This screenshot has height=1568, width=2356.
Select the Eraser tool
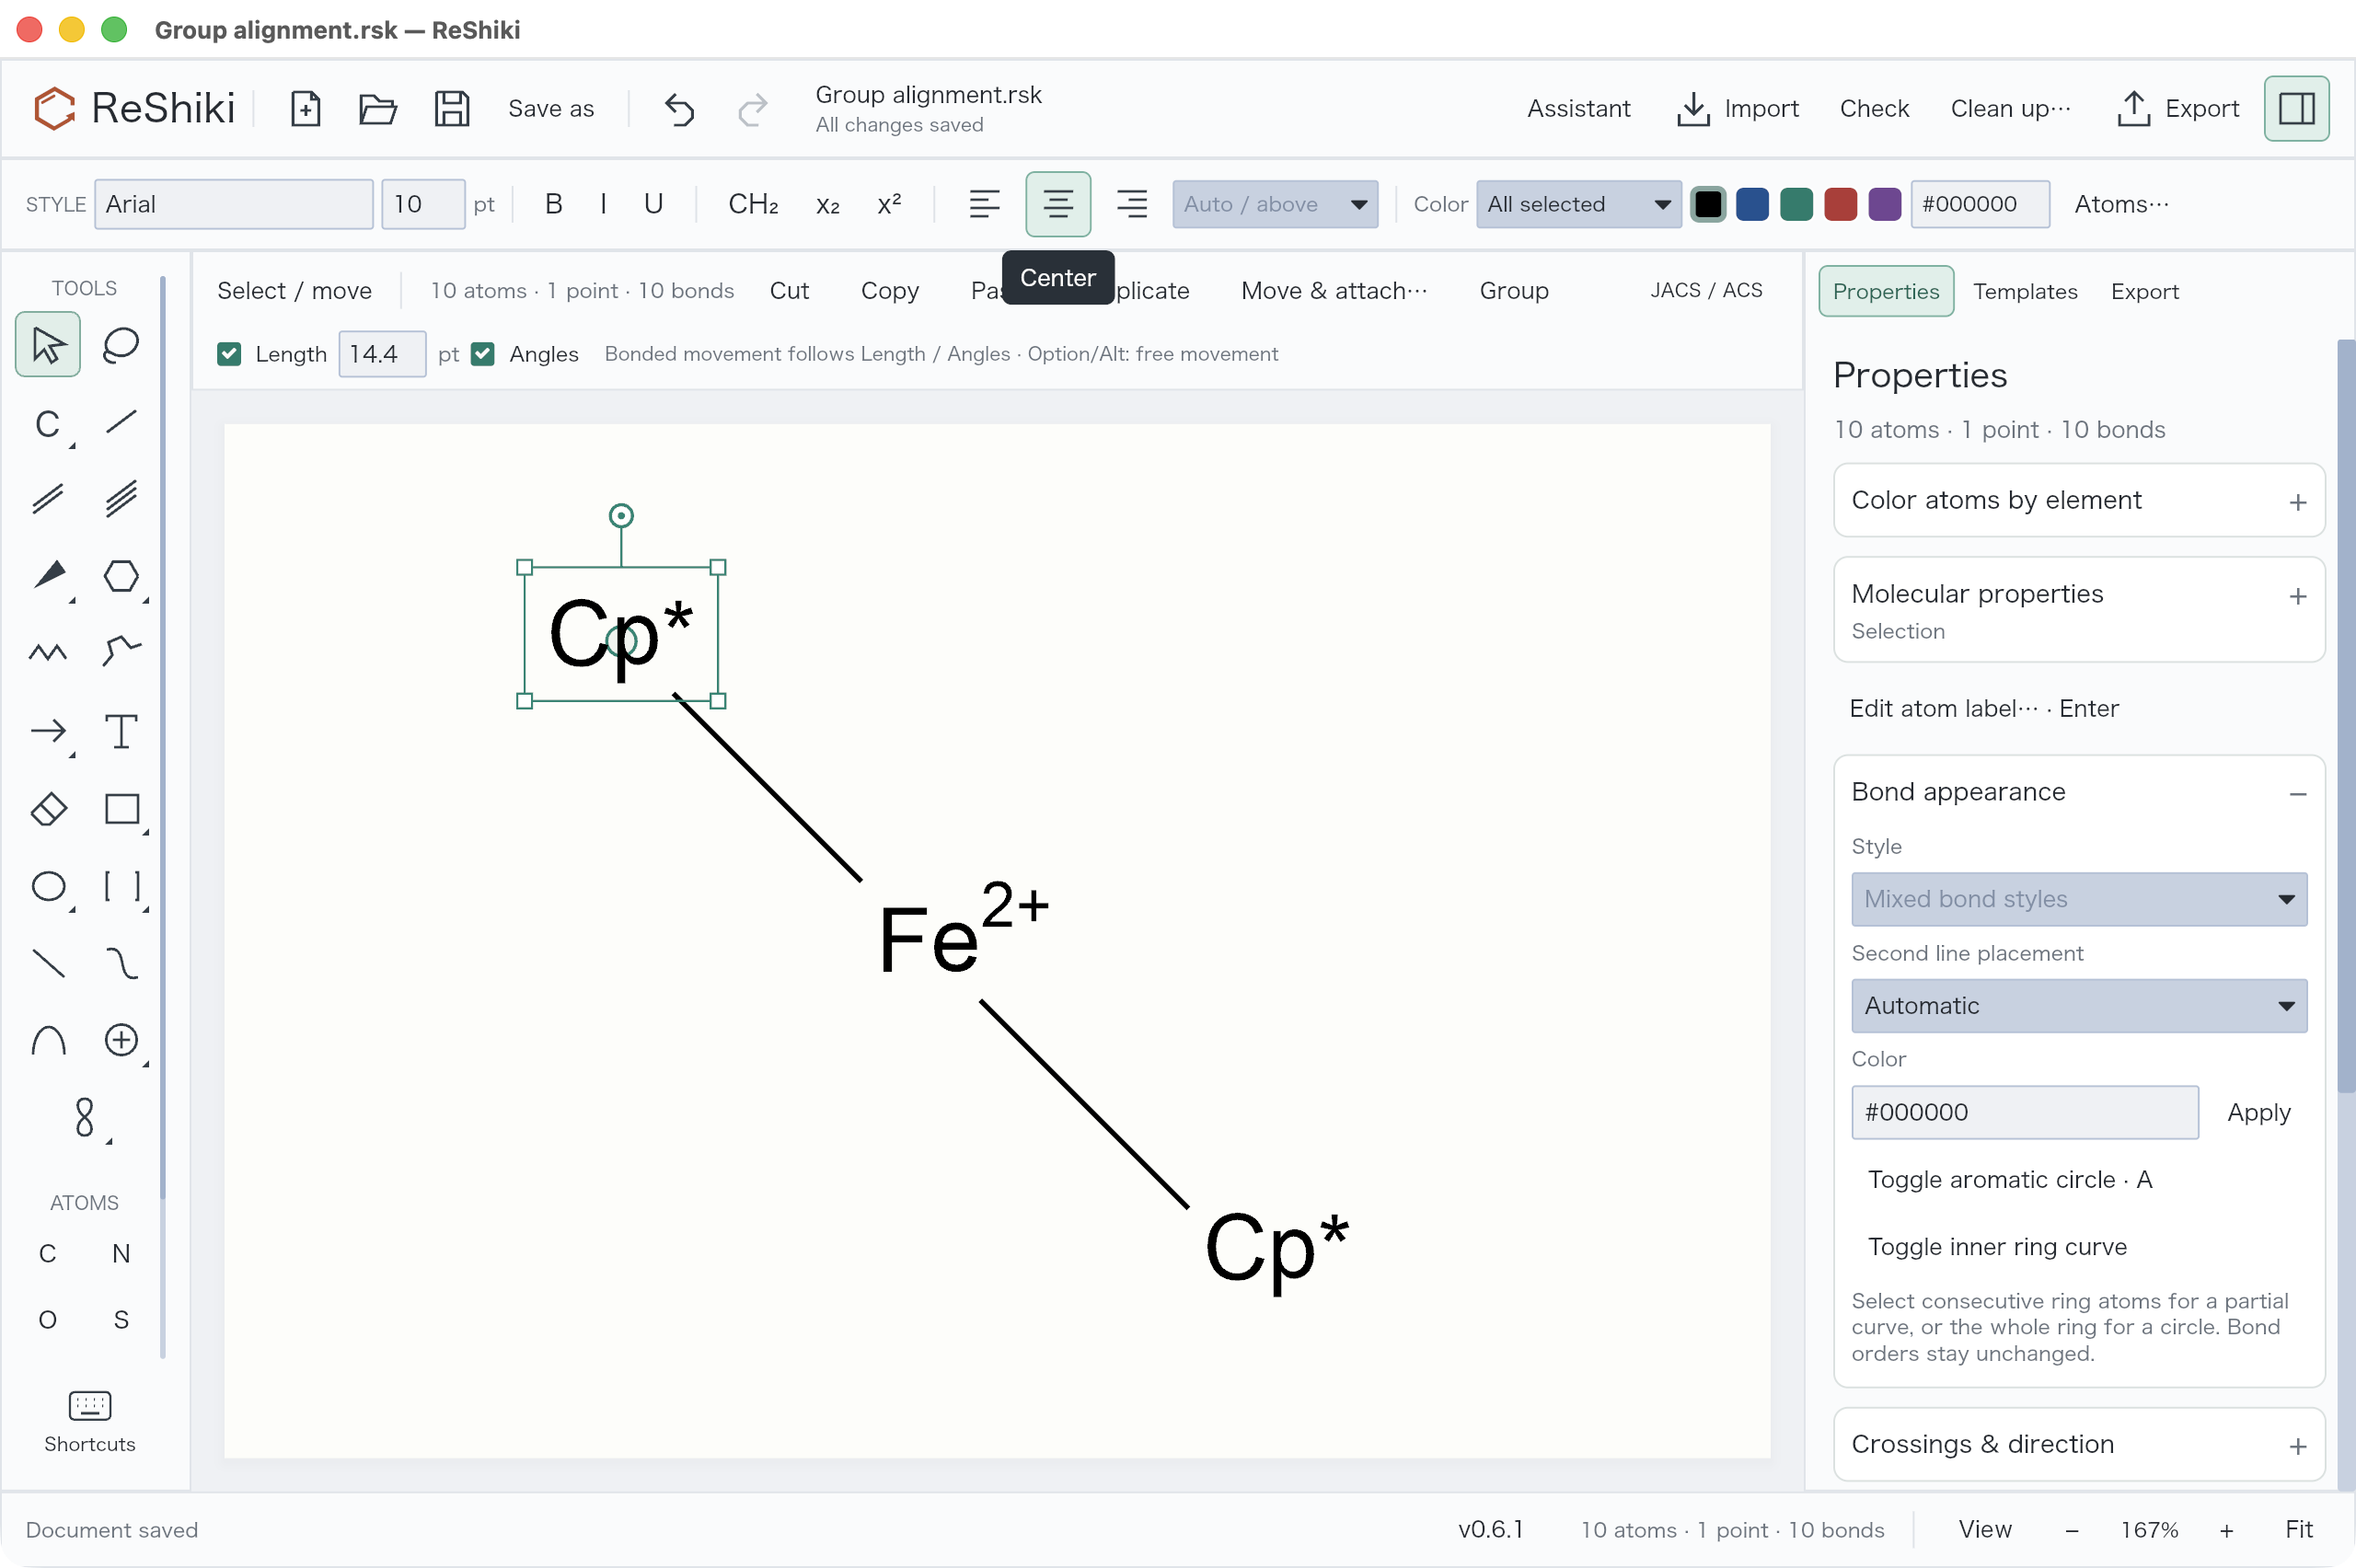point(48,809)
